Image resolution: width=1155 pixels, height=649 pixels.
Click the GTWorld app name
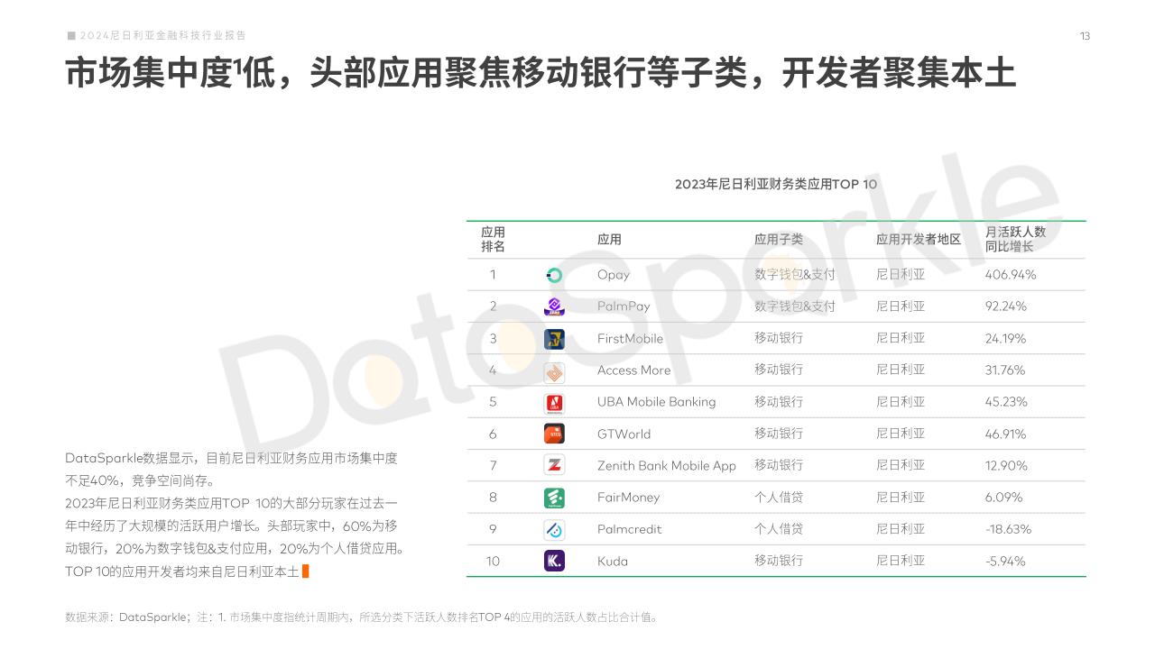pyautogui.click(x=624, y=434)
